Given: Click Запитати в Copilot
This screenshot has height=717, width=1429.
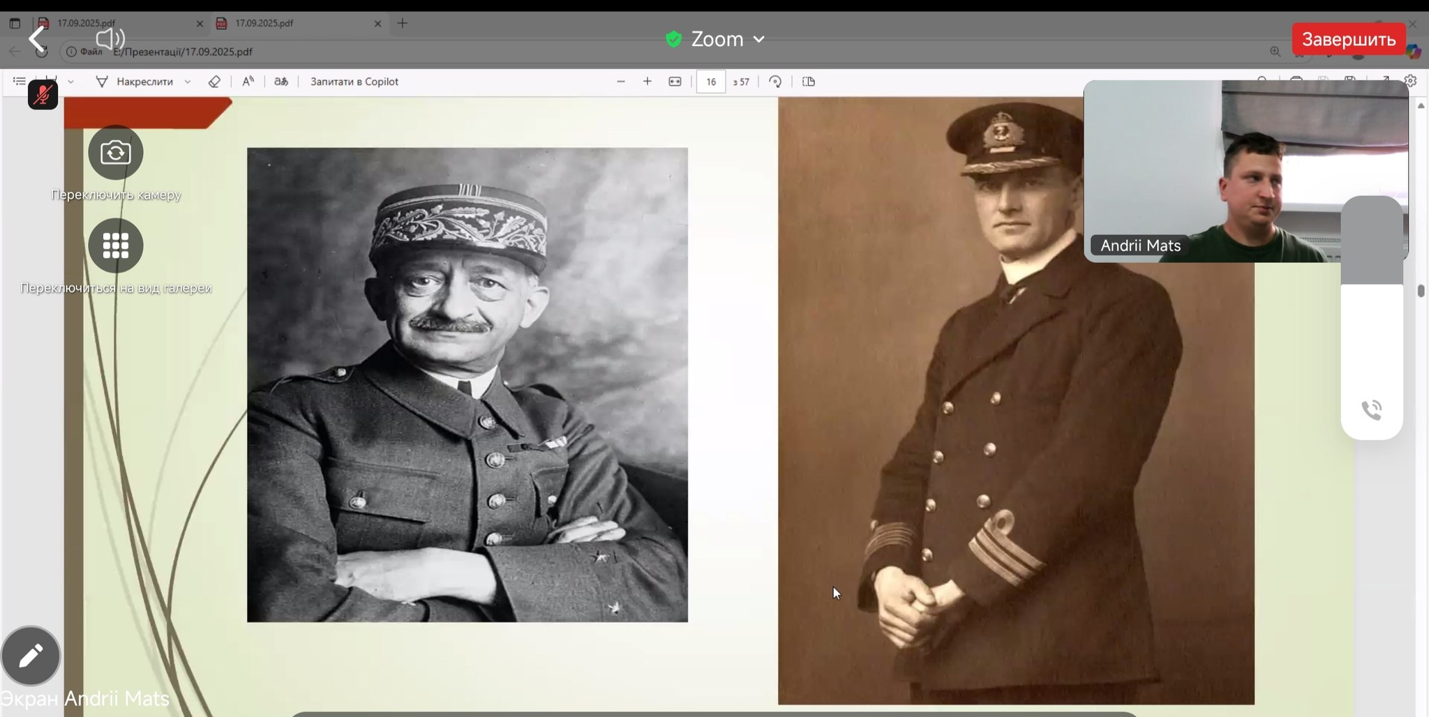Looking at the screenshot, I should click(354, 82).
